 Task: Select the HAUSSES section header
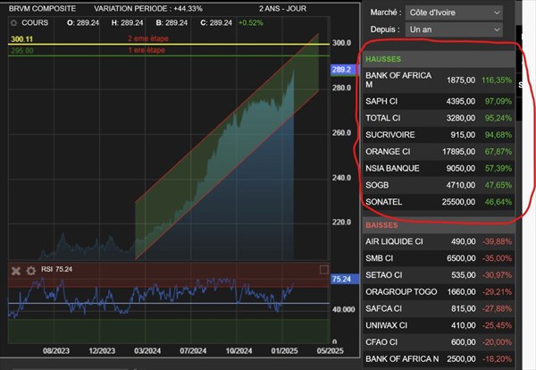pos(439,59)
